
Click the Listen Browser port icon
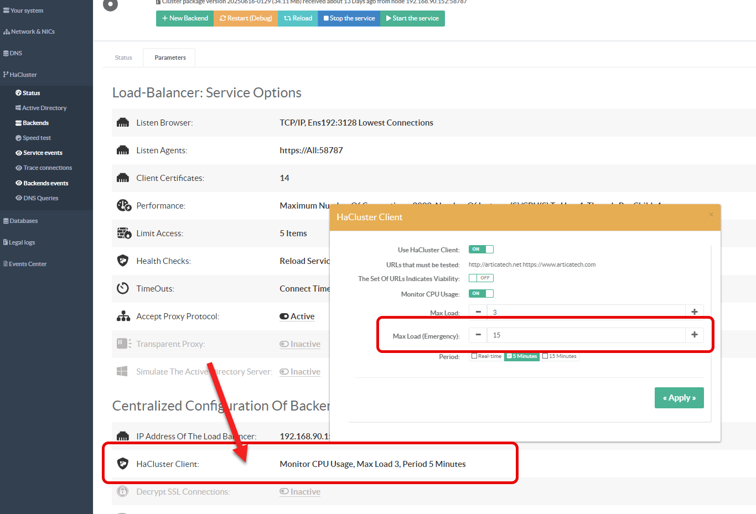click(123, 123)
